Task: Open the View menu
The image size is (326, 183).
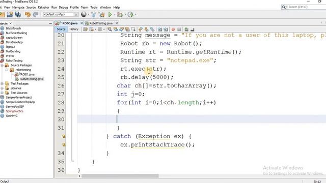Action: pyautogui.click(x=7, y=7)
